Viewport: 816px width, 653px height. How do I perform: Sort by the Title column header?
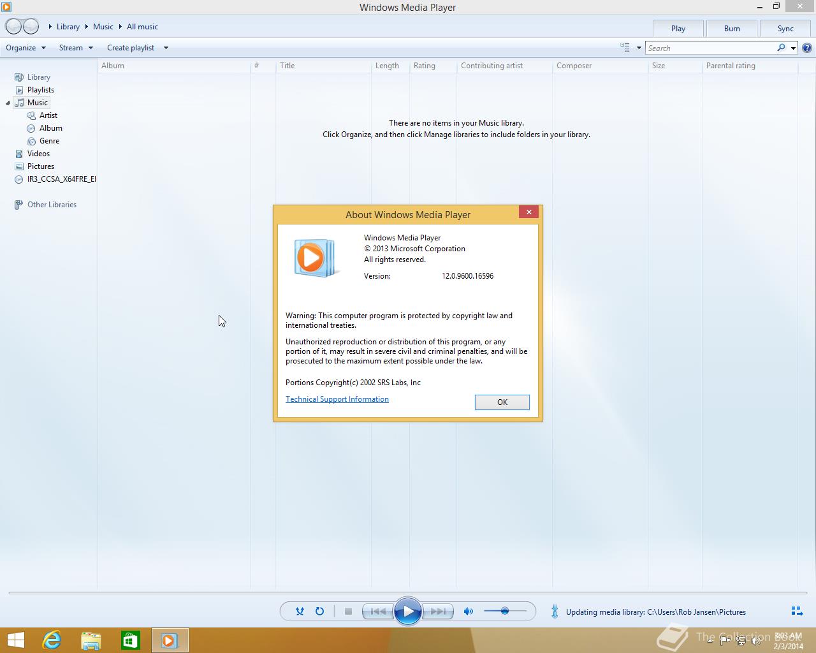323,66
